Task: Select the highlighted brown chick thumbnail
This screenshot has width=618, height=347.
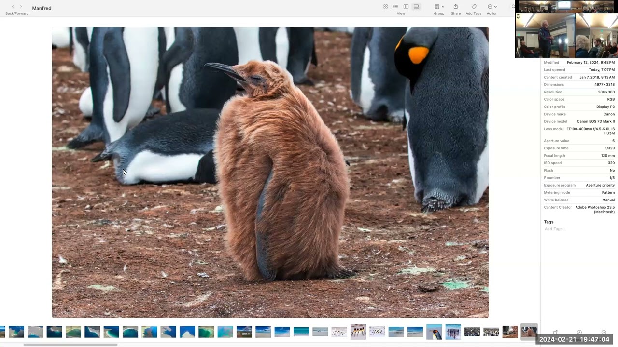Action: coord(529,332)
